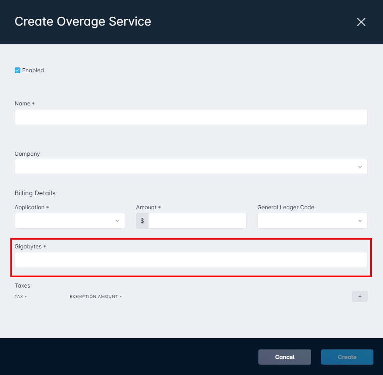Viewport: 383px width, 375px height.
Task: Click the Gigabytes field label
Action: [30, 246]
